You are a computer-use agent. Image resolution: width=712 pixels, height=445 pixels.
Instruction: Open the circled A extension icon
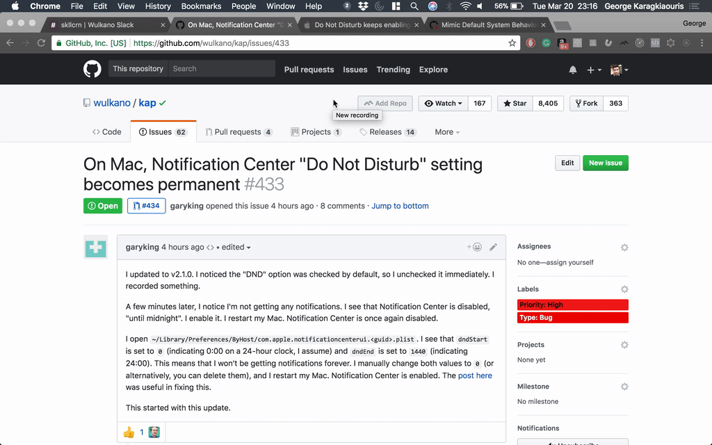[686, 43]
